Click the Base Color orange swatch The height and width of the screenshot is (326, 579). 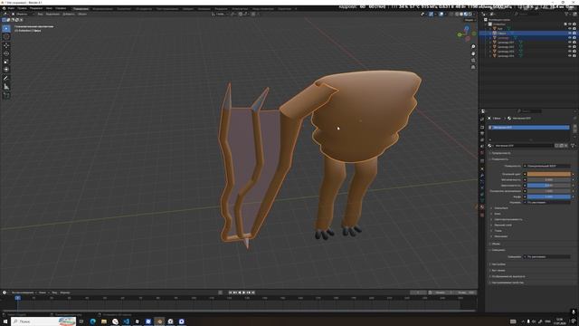coord(549,174)
